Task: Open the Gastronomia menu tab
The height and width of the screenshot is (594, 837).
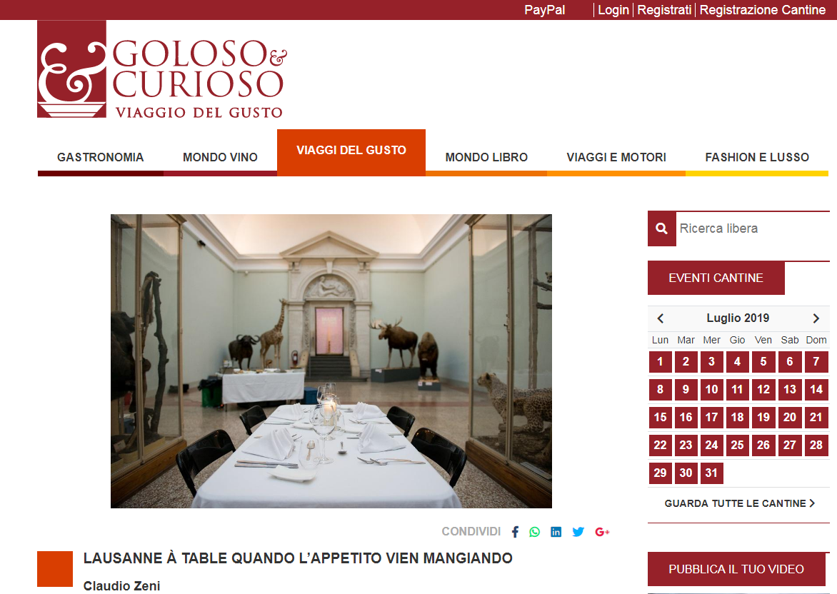Action: pyautogui.click(x=101, y=158)
